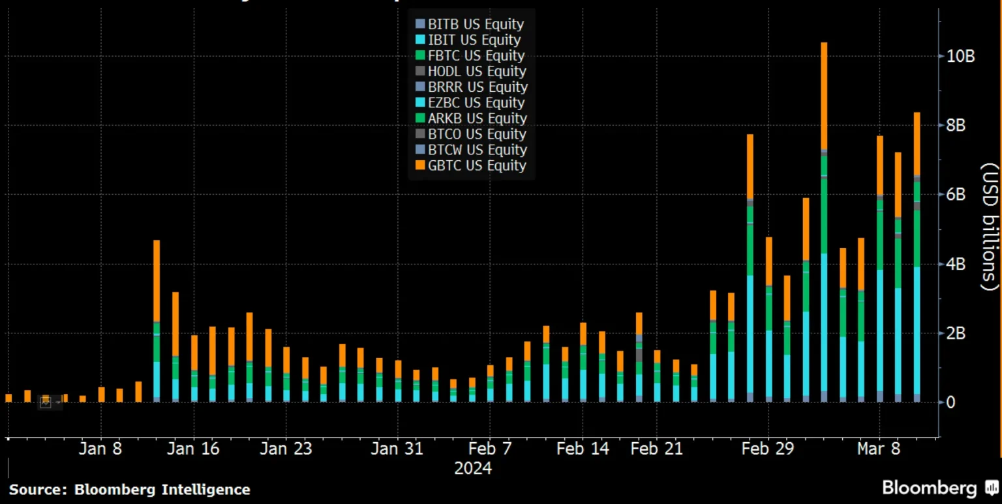Click the EZBC cyan legend square
This screenshot has width=1002, height=504.
pyautogui.click(x=421, y=102)
